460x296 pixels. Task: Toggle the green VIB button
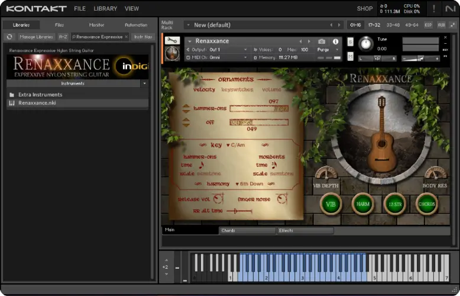(331, 204)
